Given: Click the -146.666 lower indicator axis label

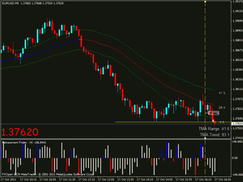Looking at the screenshot, I should point(238,175).
